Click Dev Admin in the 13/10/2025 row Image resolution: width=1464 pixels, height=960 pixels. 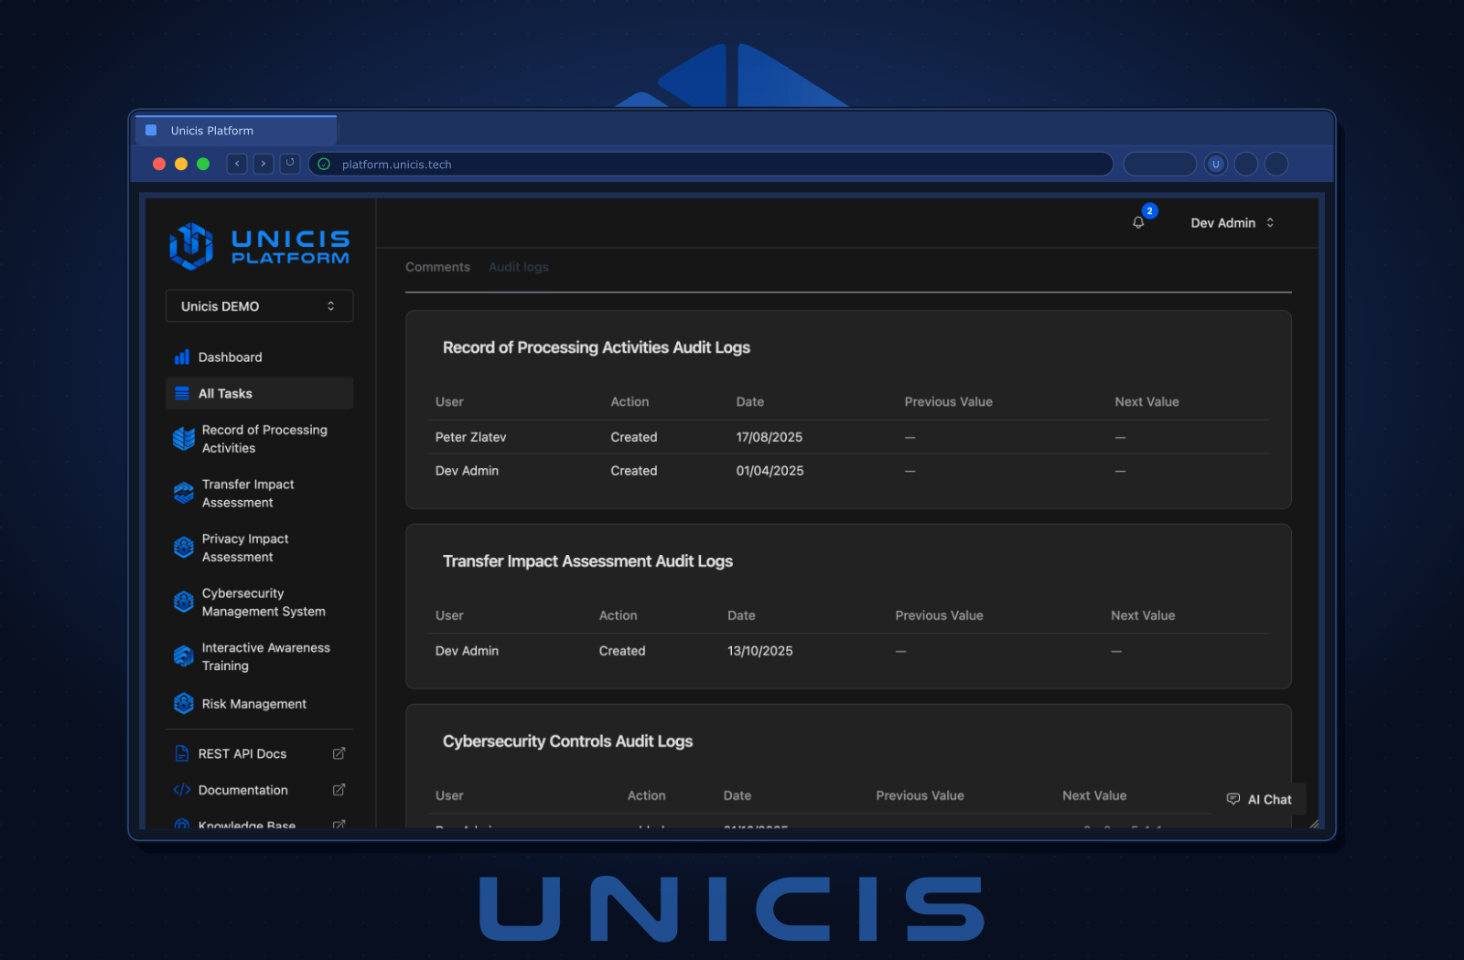click(x=467, y=651)
